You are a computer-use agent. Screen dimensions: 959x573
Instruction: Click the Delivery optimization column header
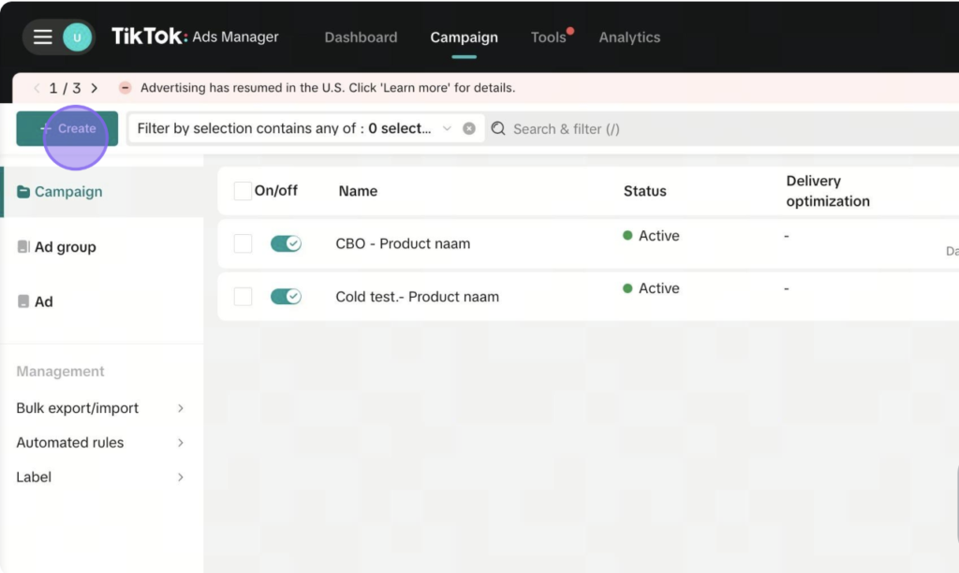[828, 191]
